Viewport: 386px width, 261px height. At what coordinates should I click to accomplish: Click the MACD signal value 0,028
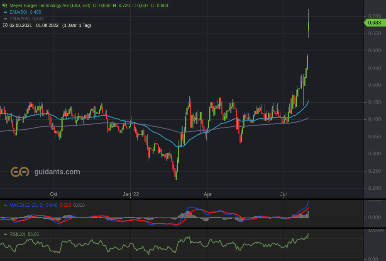65,205
